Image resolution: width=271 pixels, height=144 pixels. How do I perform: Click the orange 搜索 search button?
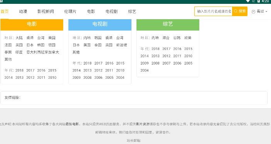pyautogui.click(x=240, y=11)
